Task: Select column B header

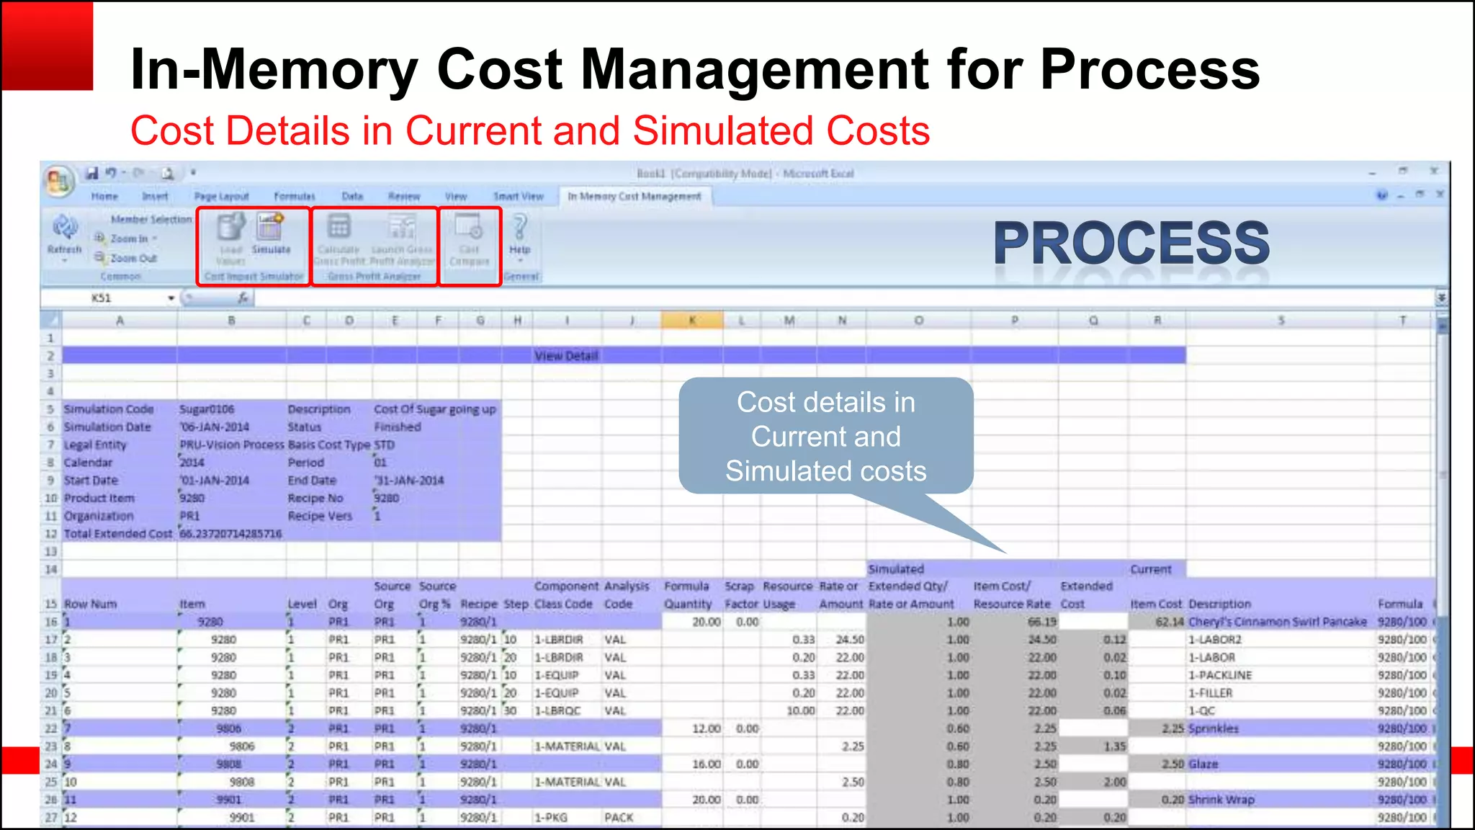Action: click(x=231, y=320)
